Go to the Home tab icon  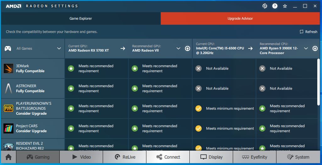[8, 157]
